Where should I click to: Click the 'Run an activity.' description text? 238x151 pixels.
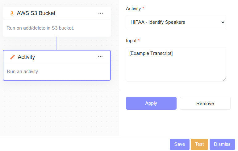pos(23,71)
